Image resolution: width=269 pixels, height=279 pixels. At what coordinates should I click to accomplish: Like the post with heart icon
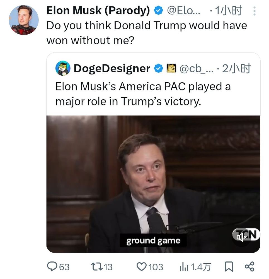point(141,267)
